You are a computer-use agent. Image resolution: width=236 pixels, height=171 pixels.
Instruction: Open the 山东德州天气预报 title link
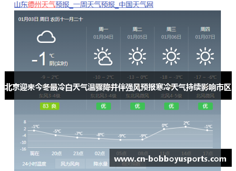84,5
